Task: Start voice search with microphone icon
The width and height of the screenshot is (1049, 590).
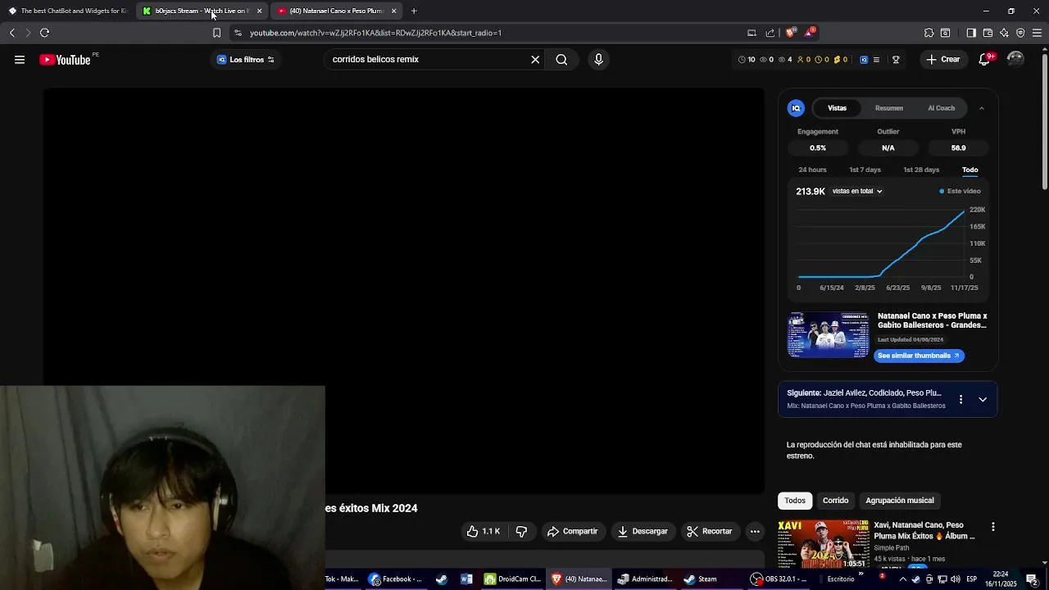Action: click(x=598, y=60)
